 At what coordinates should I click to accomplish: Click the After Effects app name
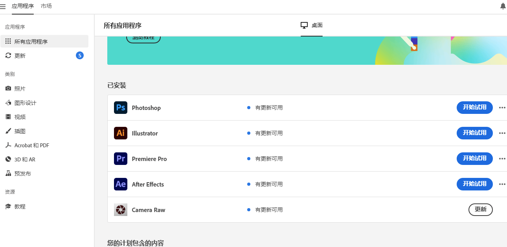pyautogui.click(x=148, y=185)
